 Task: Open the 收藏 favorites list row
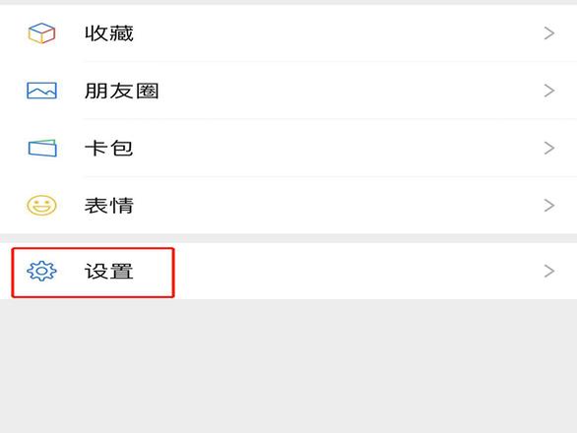(288, 33)
